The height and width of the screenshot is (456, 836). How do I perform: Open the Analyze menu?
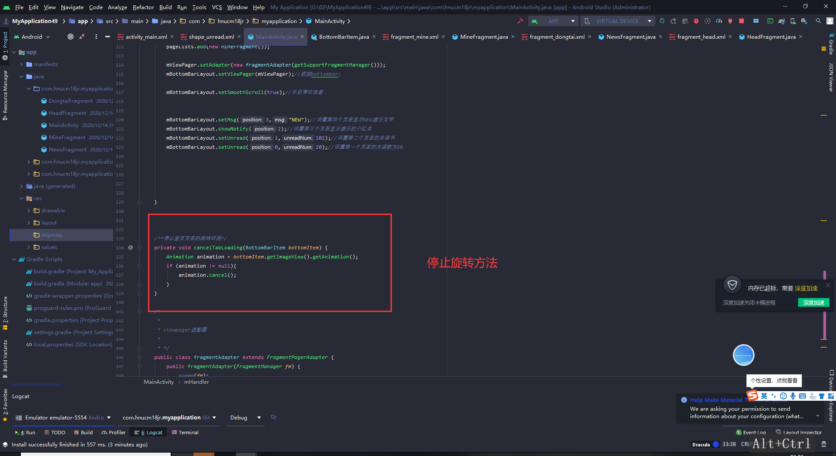[118, 7]
